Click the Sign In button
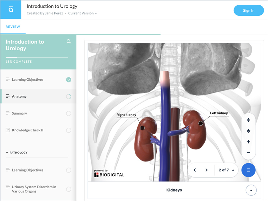 point(248,10)
